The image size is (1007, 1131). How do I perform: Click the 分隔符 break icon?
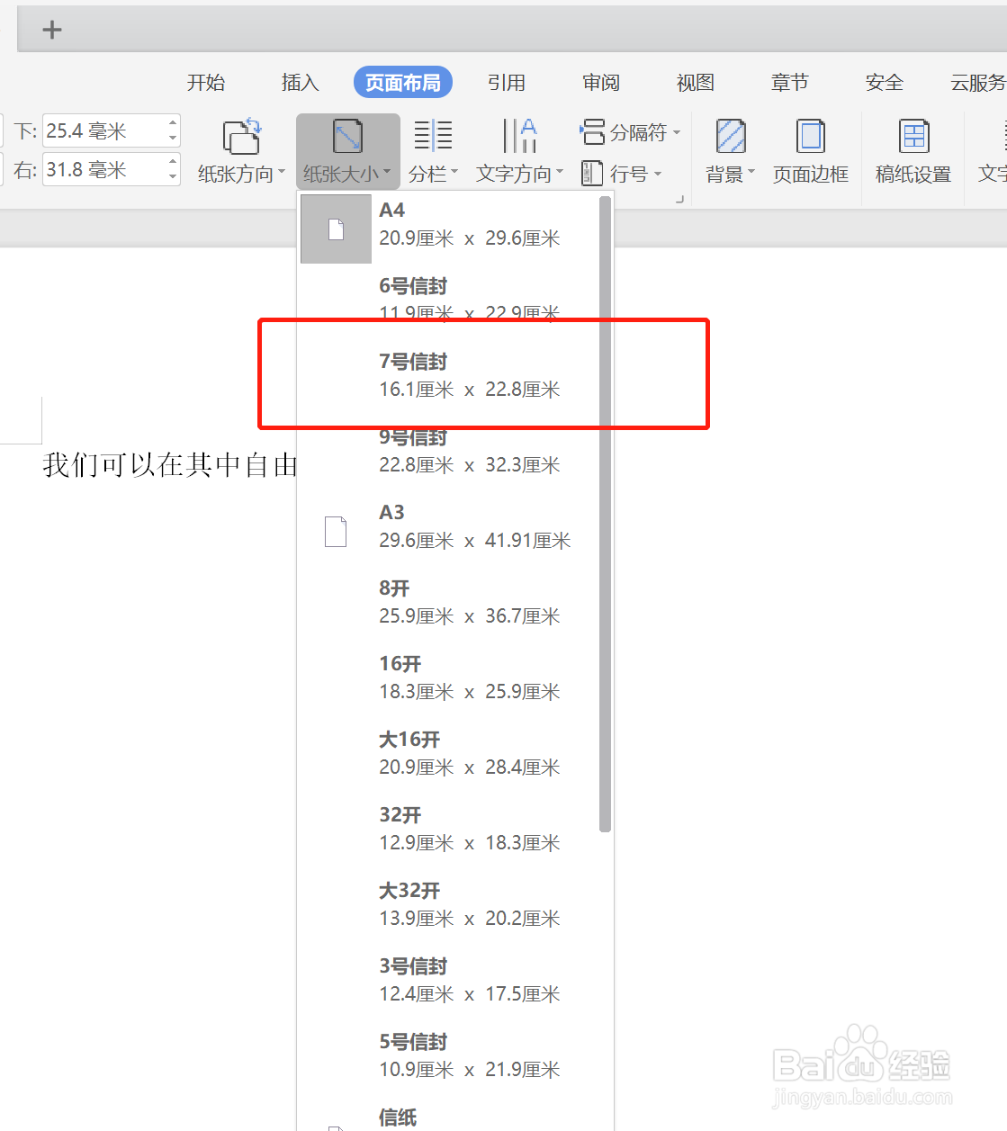tap(592, 132)
